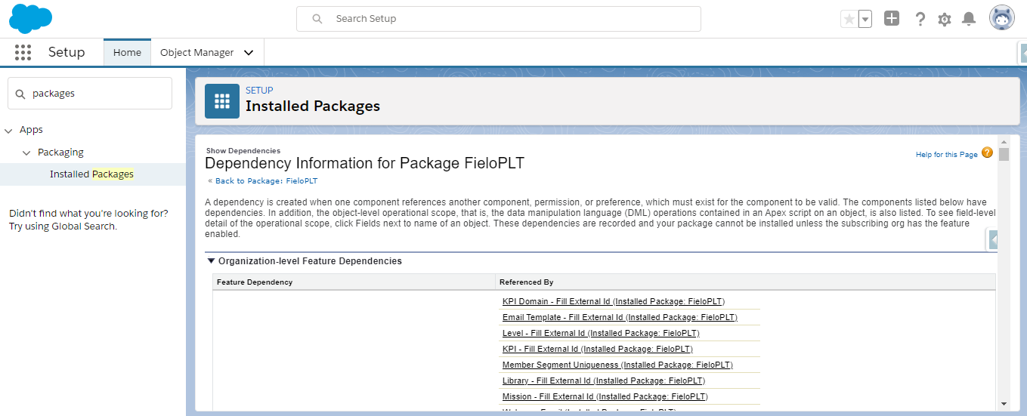This screenshot has width=1027, height=416.
Task: Collapse Organization-level Feature Dependencies section
Action: [212, 261]
